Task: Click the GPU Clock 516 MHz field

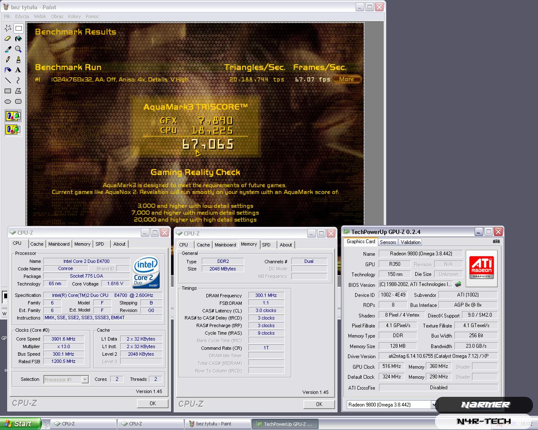Action: (392, 366)
